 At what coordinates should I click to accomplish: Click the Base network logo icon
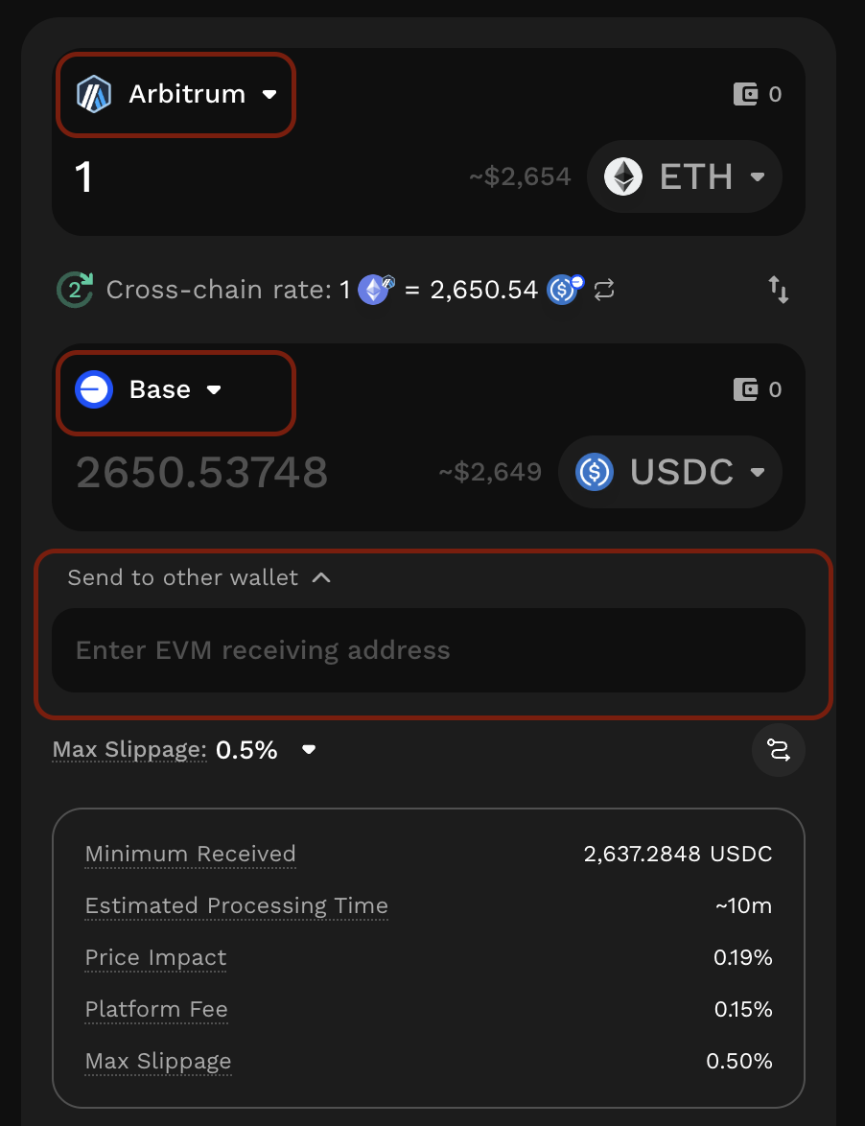point(94,390)
